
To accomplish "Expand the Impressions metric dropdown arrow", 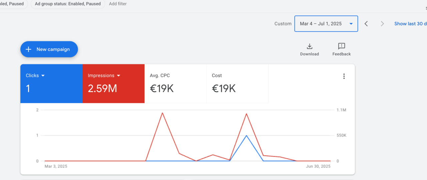I will (x=118, y=76).
